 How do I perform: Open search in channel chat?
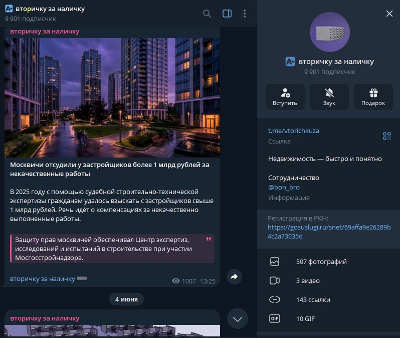click(207, 13)
